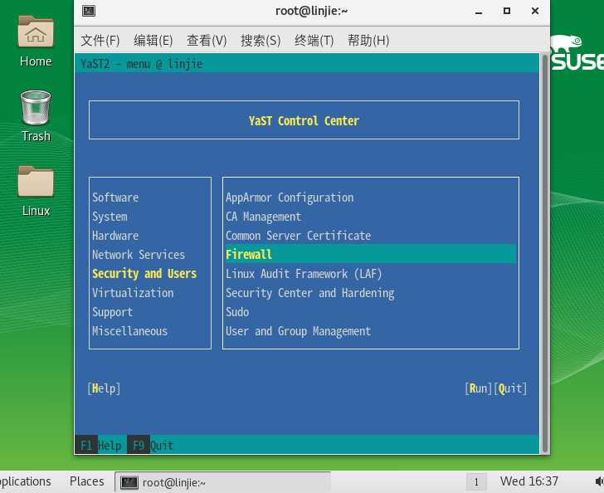Click the volume icon in system tray
The image size is (604, 493).
point(599,481)
